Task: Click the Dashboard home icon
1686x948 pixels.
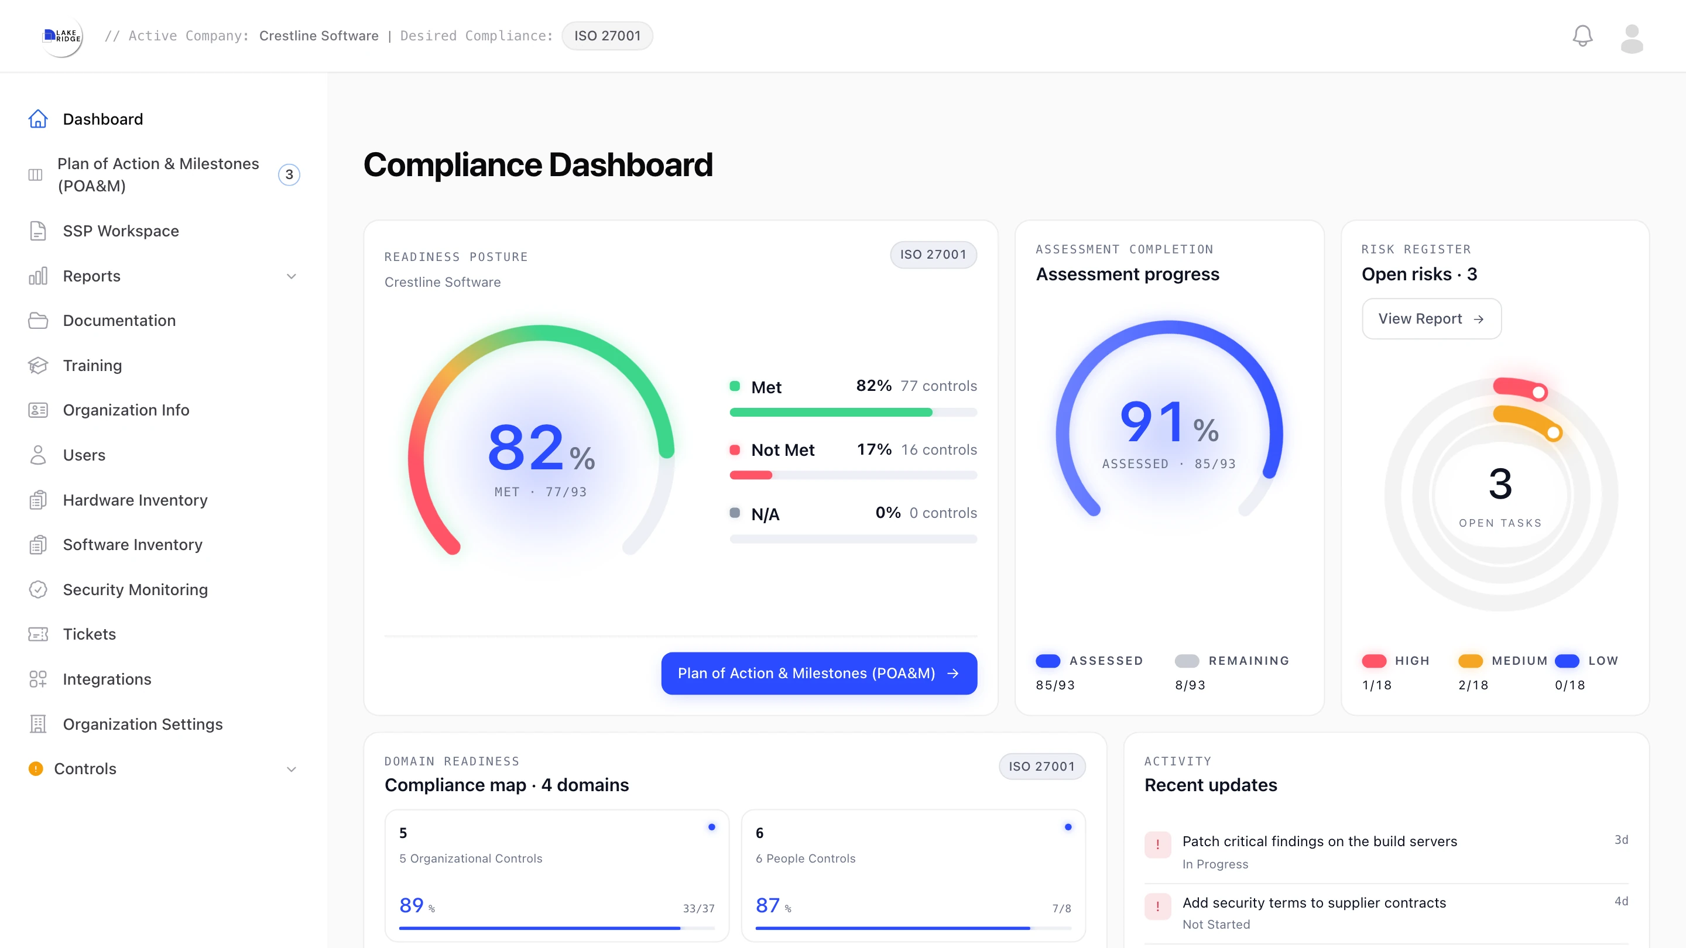Action: (38, 119)
